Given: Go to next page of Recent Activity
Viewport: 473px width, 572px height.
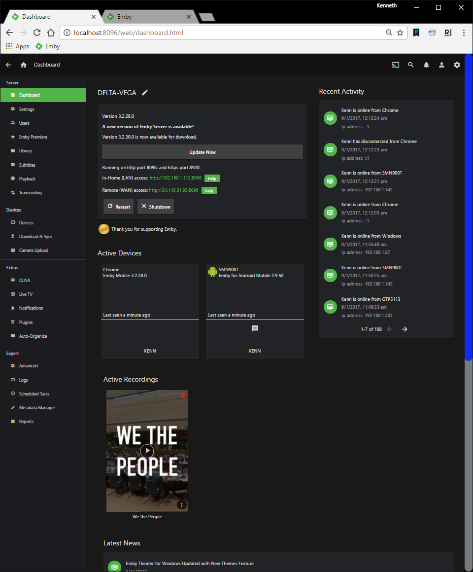Looking at the screenshot, I should pos(405,329).
